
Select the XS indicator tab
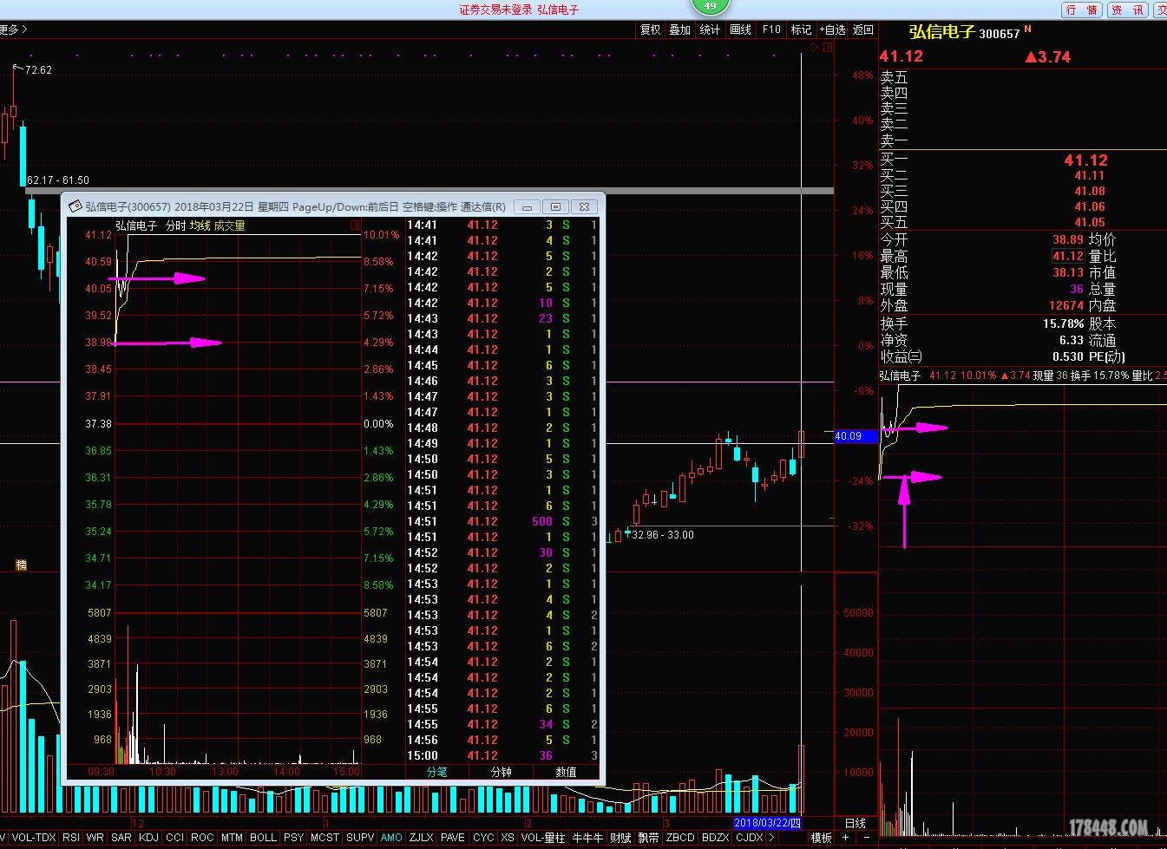[x=508, y=838]
